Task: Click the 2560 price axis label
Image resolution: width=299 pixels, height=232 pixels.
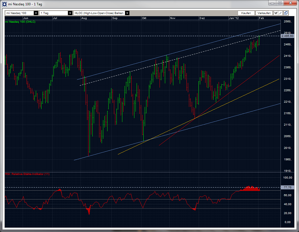Action: pyautogui.click(x=287, y=22)
